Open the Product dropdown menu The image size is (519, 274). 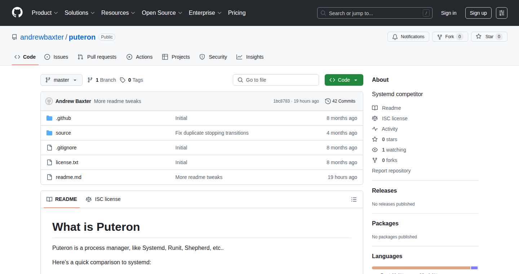click(x=45, y=13)
